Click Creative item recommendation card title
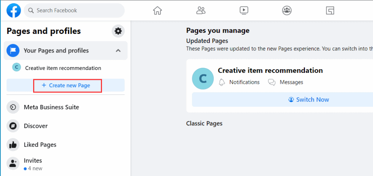373x176 pixels. click(270, 70)
